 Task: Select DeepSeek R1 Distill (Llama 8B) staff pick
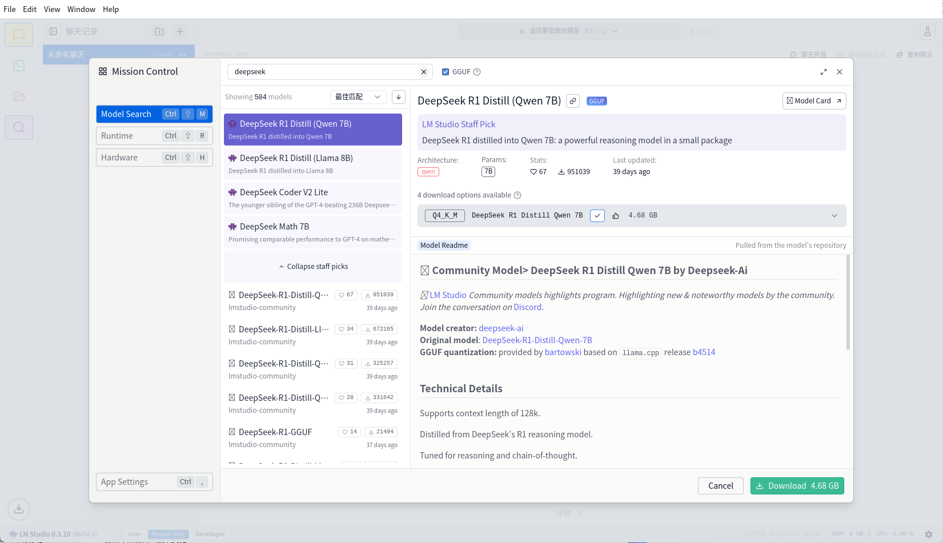[x=313, y=164]
